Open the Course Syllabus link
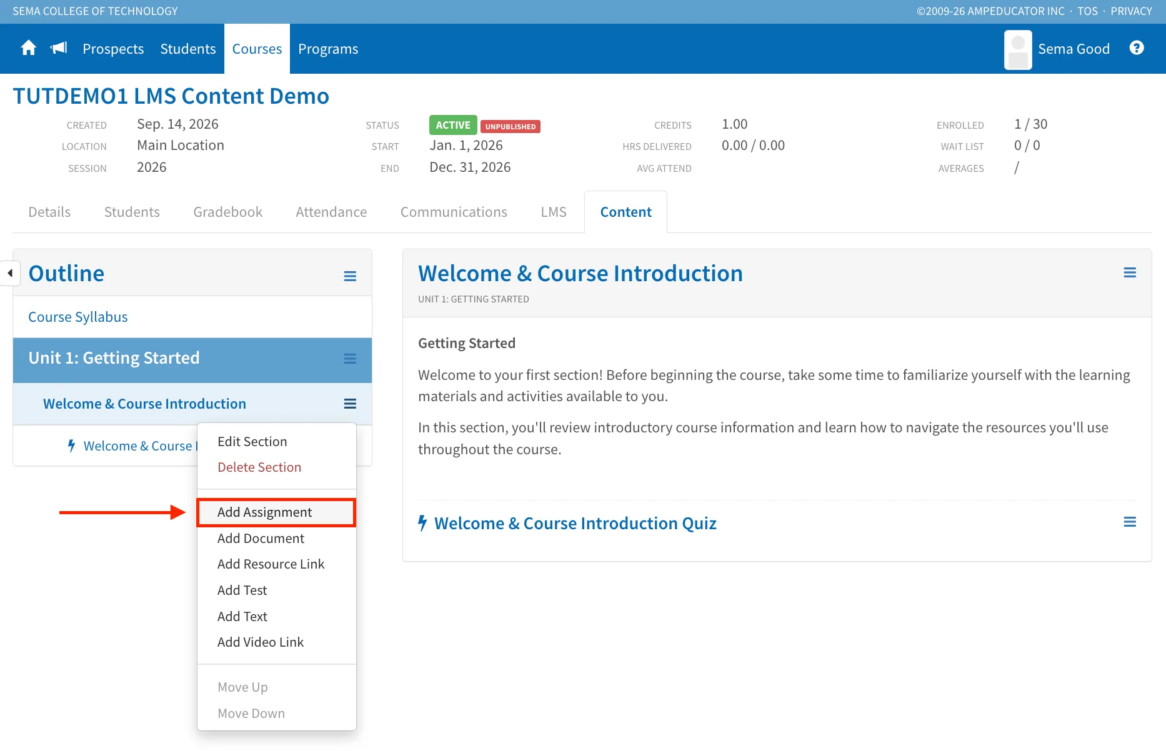The width and height of the screenshot is (1166, 751). [x=78, y=317]
